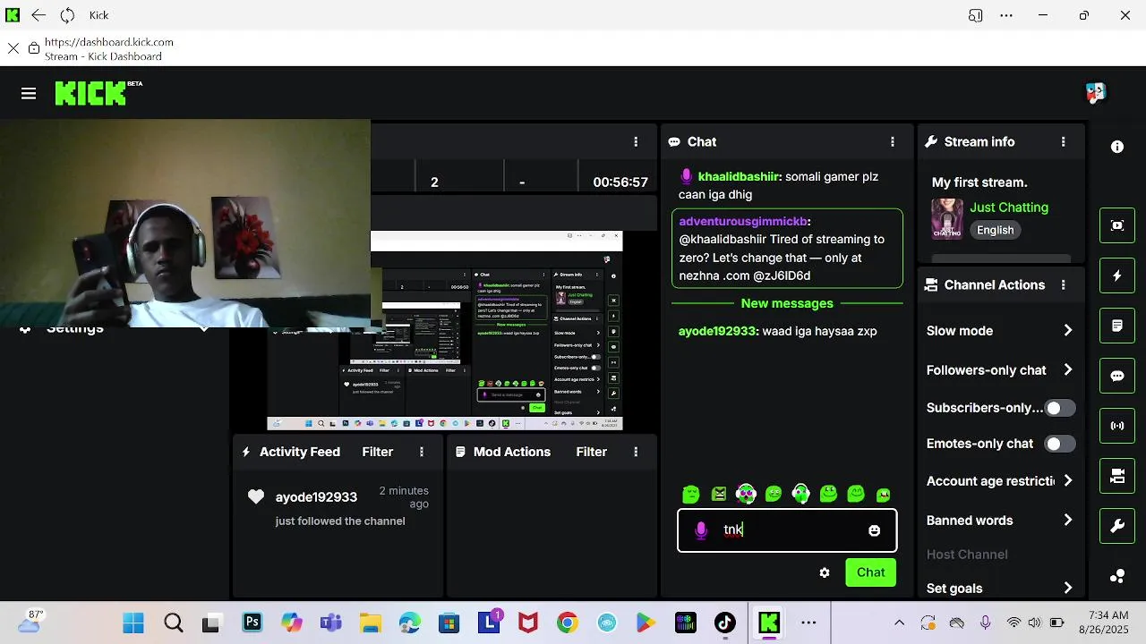This screenshot has width=1146, height=644.
Task: Click ayode192933 in chat messages
Action: click(718, 331)
